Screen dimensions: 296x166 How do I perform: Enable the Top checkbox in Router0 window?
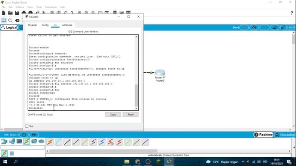pyautogui.click(x=27, y=126)
